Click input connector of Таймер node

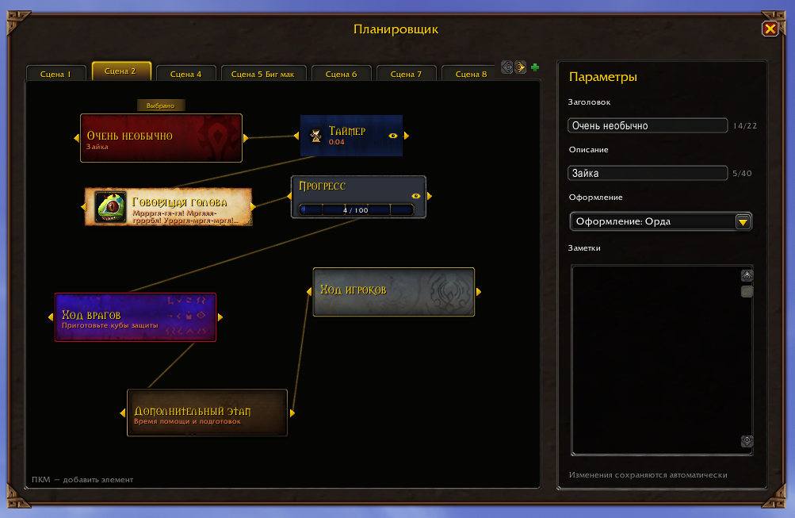point(296,136)
